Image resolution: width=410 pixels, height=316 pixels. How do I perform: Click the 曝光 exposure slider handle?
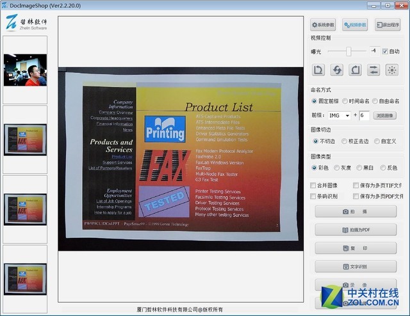[348, 51]
